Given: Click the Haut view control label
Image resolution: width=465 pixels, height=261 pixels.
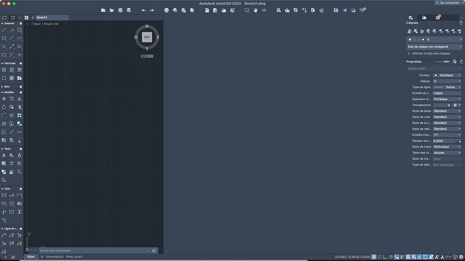Looking at the screenshot, I should [37, 24].
